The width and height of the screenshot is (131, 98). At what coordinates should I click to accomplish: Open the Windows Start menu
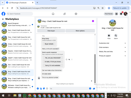(x=3, y=95)
